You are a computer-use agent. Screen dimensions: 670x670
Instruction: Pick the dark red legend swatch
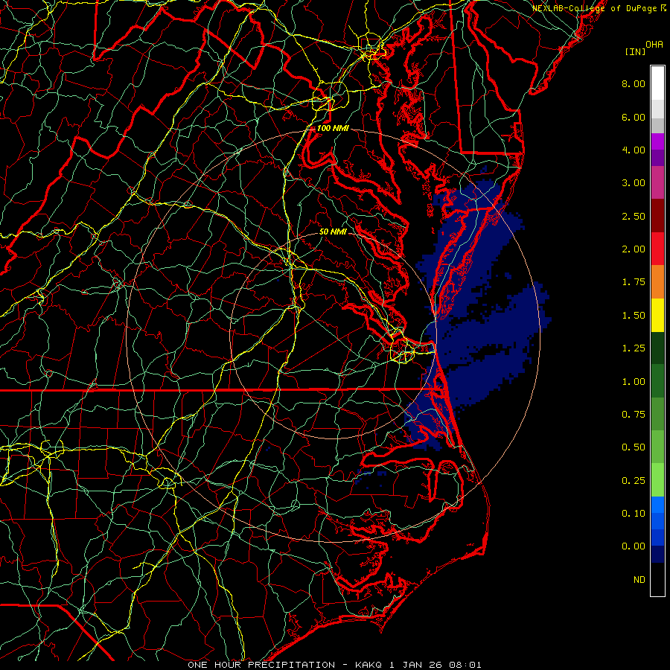657,216
